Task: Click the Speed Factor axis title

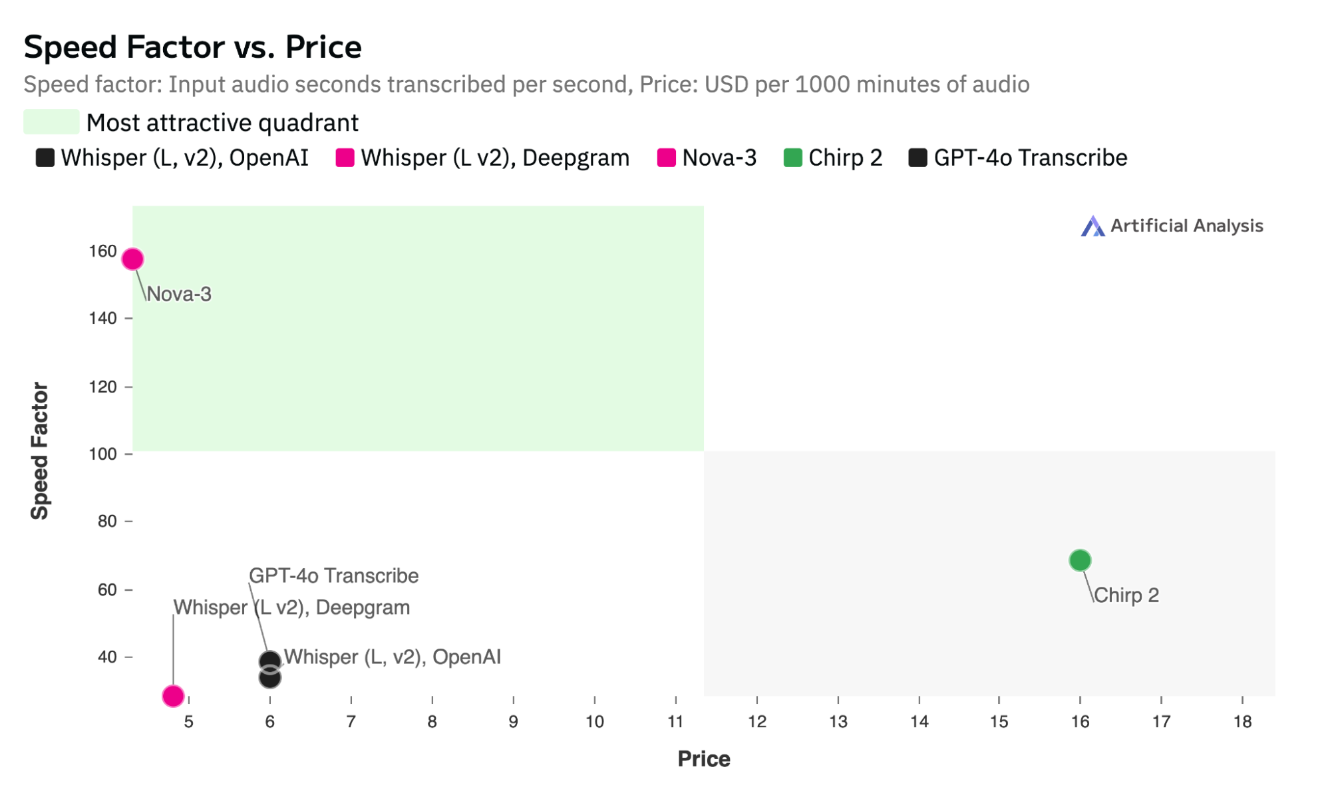Action: (40, 450)
